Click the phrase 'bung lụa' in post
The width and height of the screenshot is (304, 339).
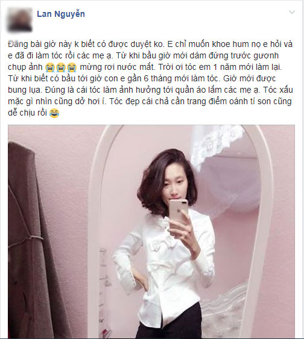click(24, 90)
